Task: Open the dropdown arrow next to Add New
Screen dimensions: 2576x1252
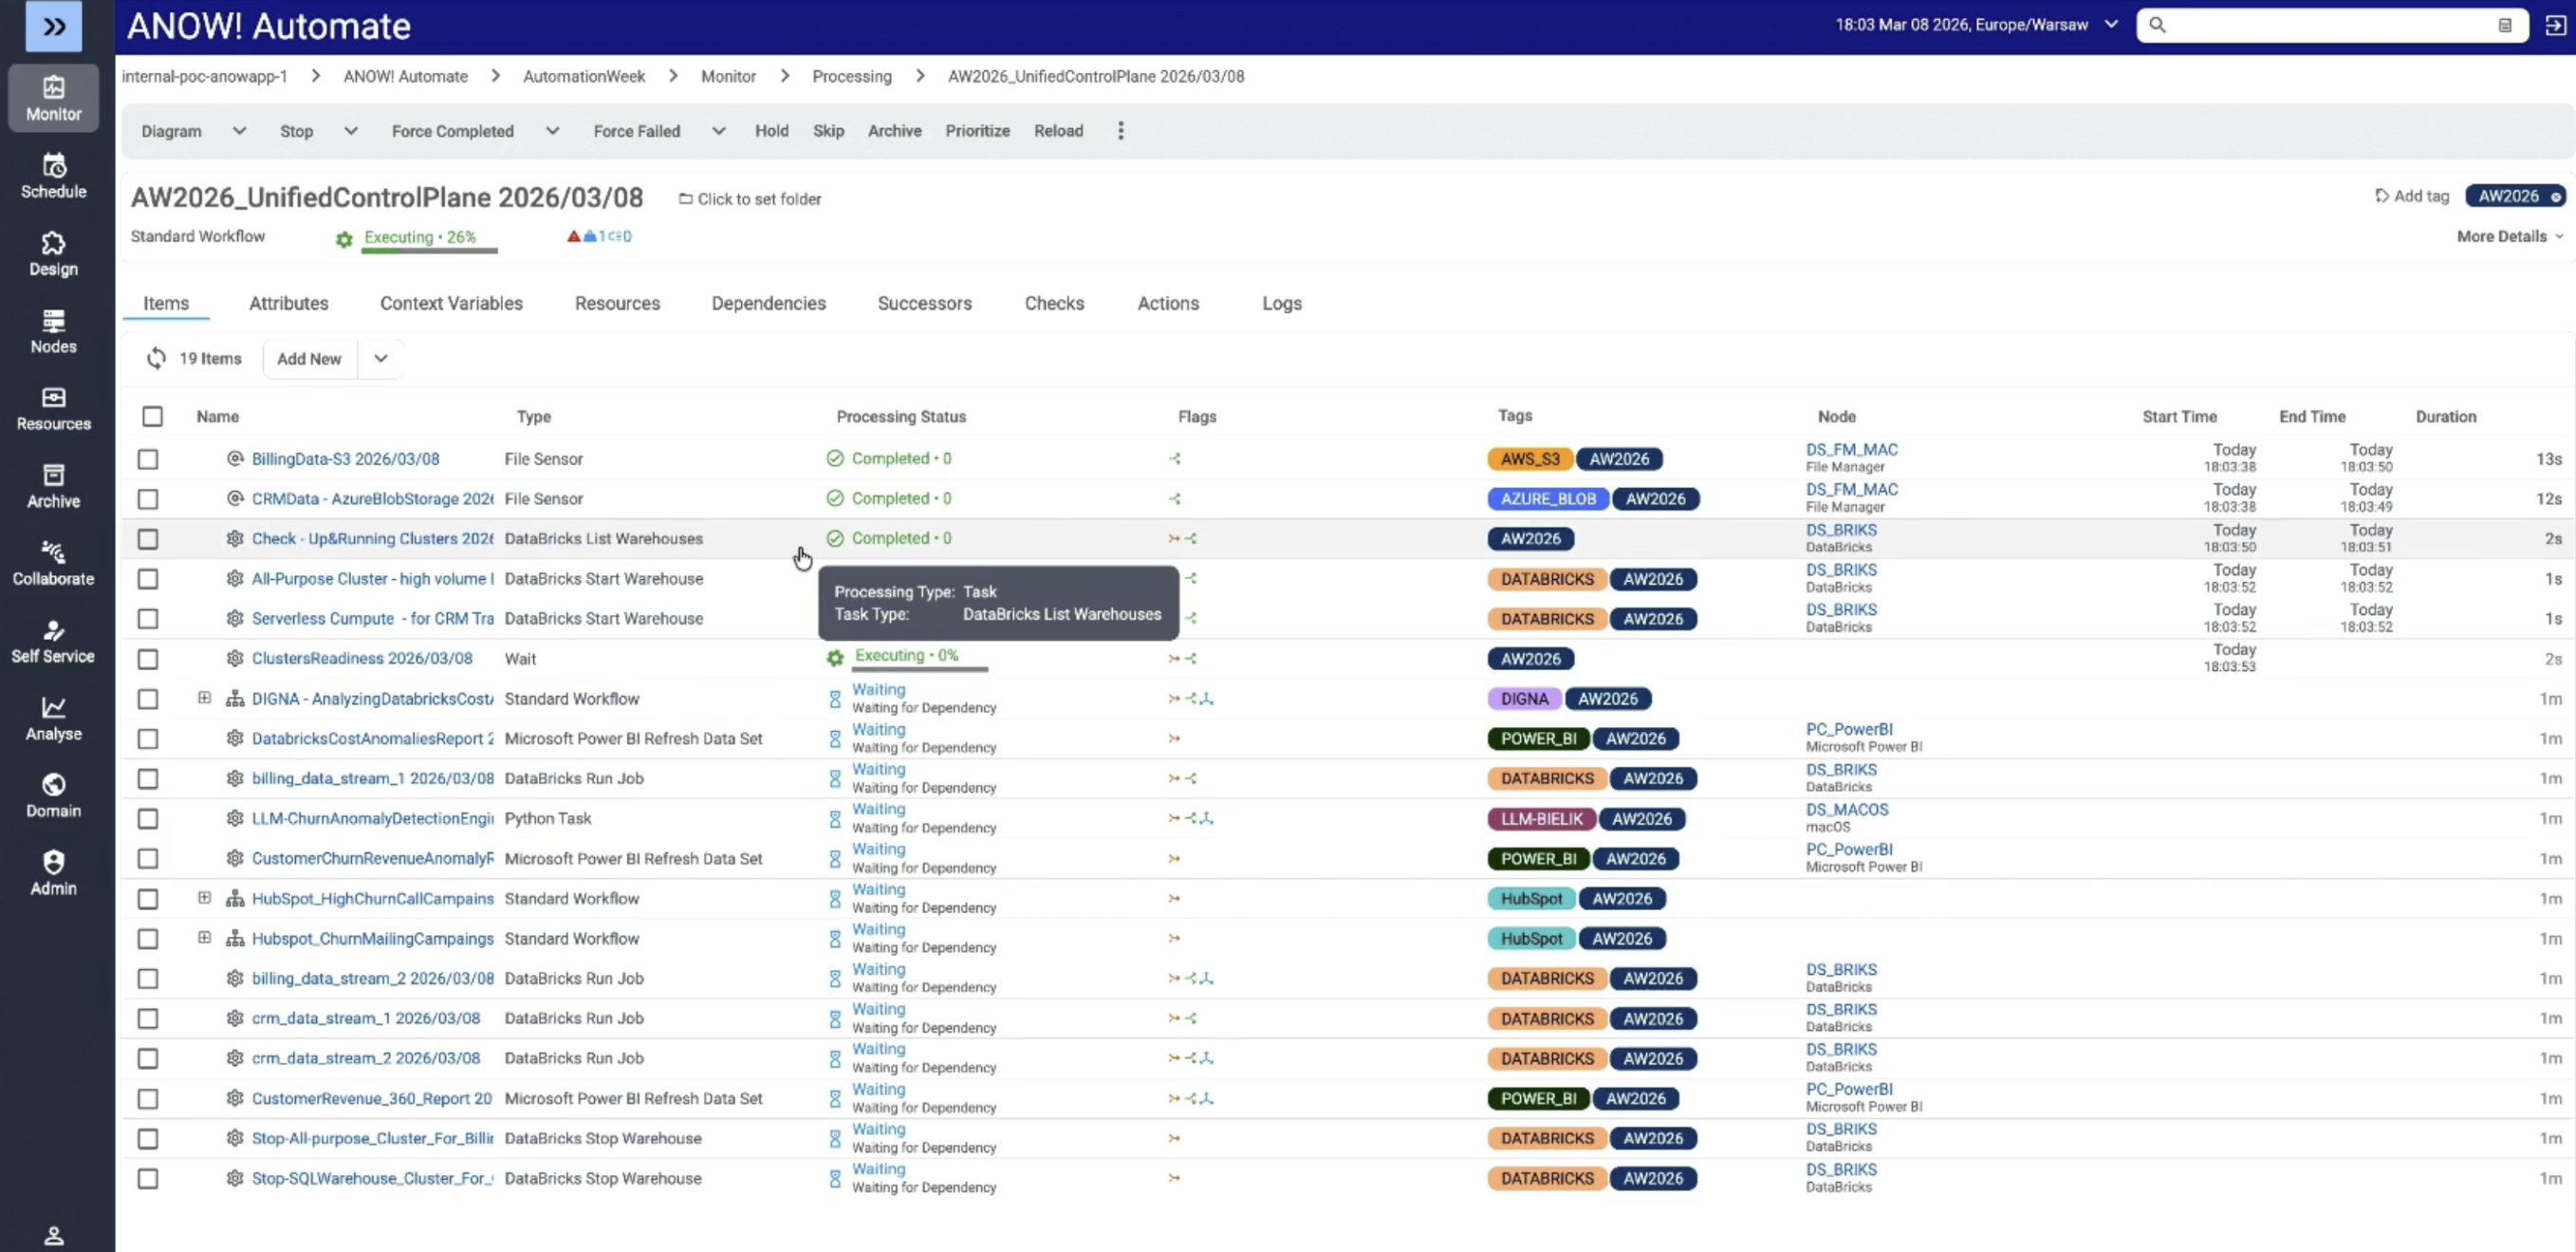Action: (x=381, y=358)
